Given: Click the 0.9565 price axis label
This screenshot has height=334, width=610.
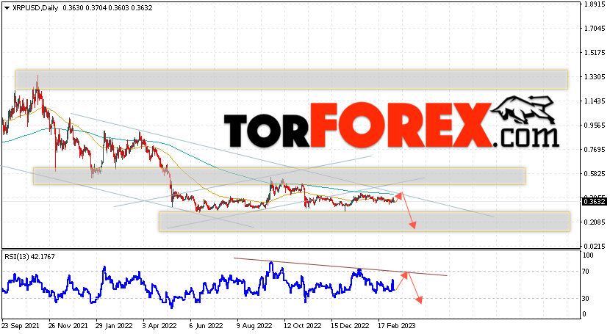Looking at the screenshot, I should 595,125.
